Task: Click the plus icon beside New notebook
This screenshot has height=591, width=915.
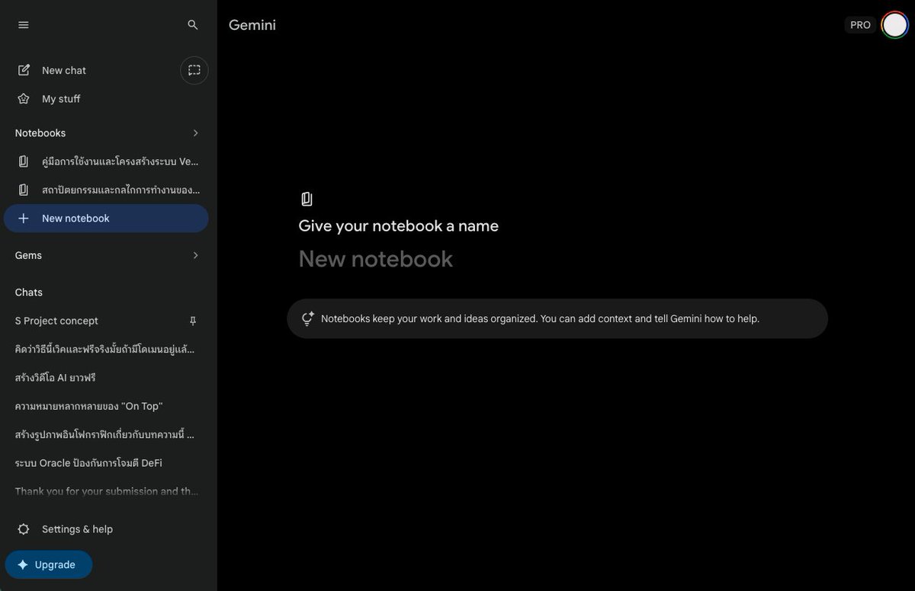Action: tap(24, 219)
